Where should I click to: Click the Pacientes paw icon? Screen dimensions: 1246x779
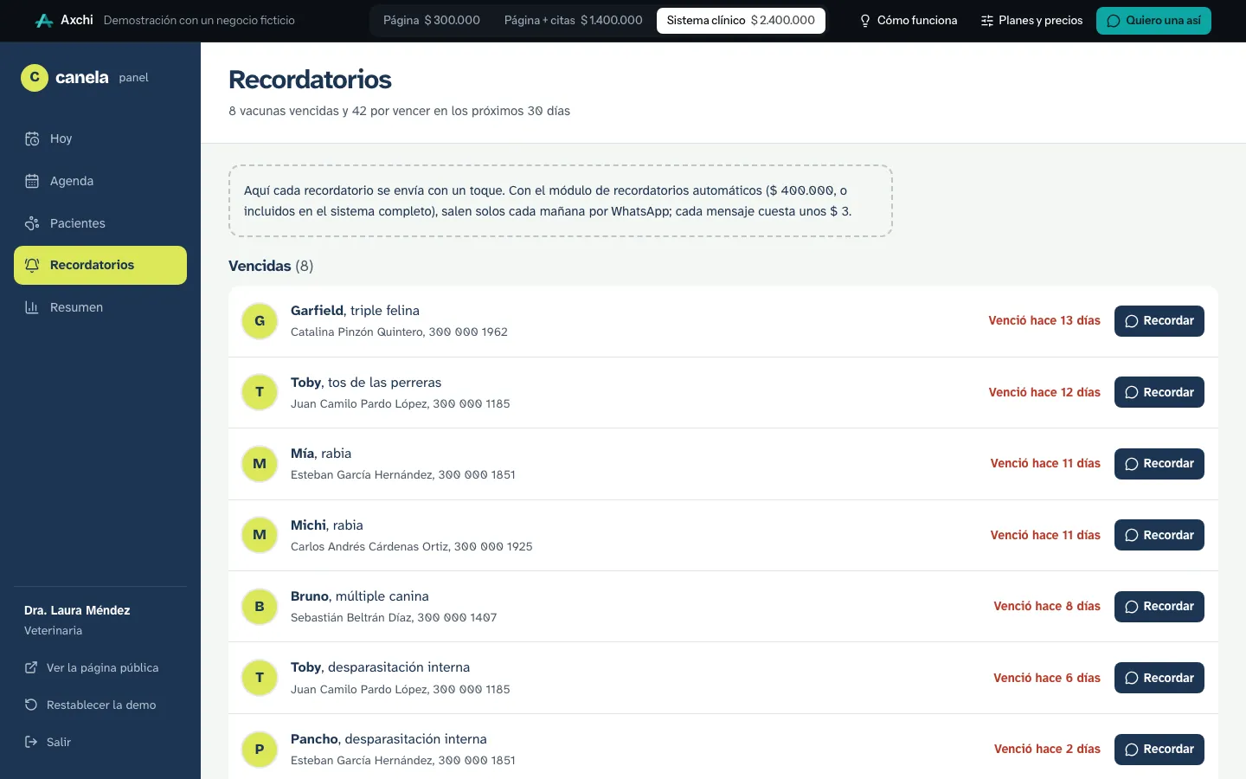coord(32,223)
